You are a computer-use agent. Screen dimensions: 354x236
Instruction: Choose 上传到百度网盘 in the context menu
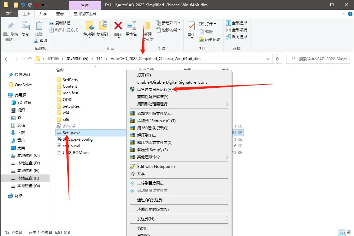[x=179, y=183]
